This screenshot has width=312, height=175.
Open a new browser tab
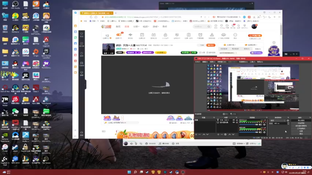(115, 13)
